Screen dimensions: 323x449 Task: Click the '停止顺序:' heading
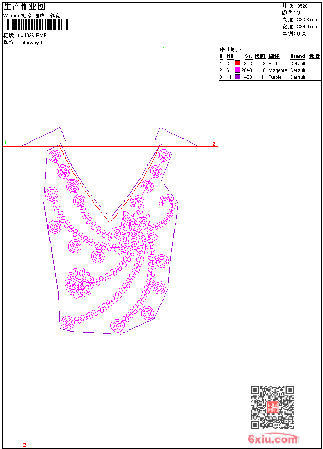[x=231, y=50]
